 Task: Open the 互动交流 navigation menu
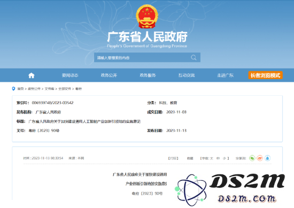click(x=187, y=75)
